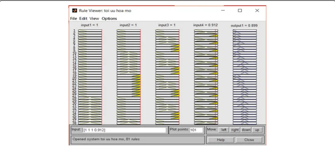Open the File menu
This screenshot has width=335, height=150.
pos(74,18)
